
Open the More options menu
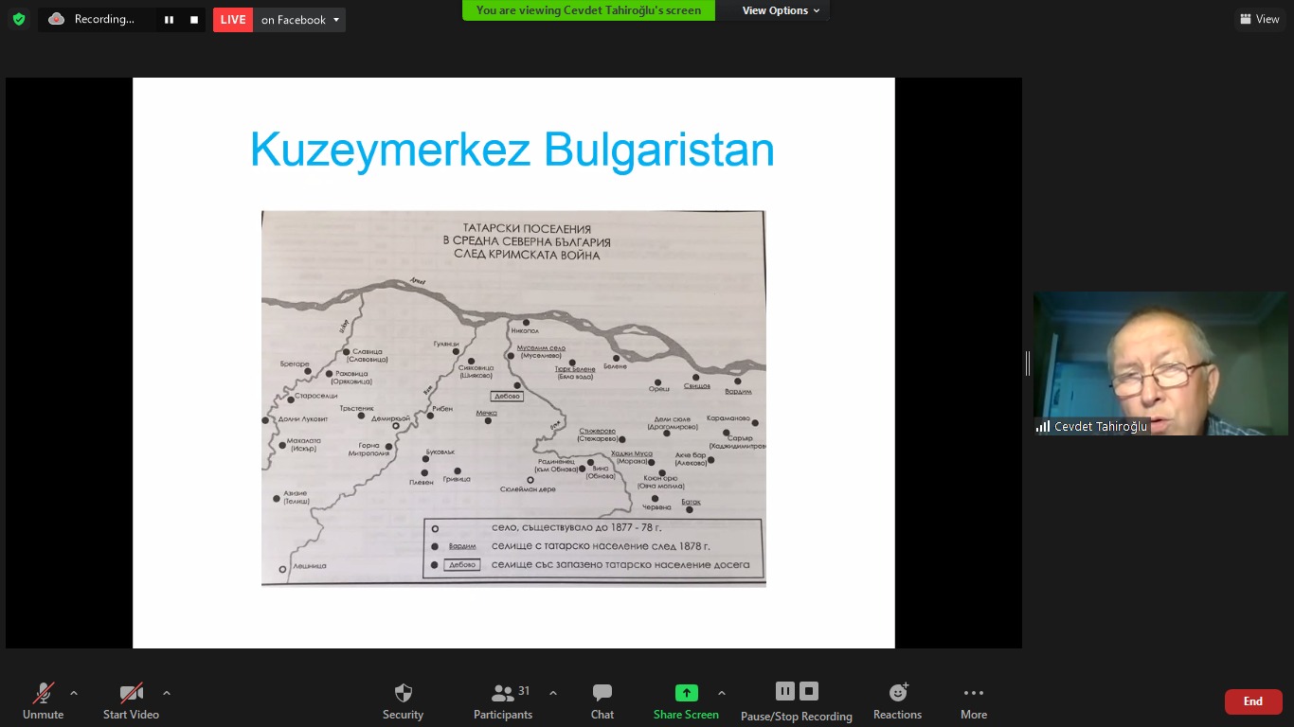tap(973, 700)
